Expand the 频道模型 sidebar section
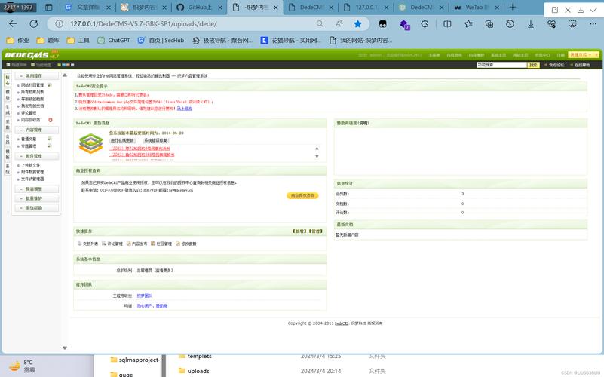This screenshot has width=604, height=377. tap(37, 189)
